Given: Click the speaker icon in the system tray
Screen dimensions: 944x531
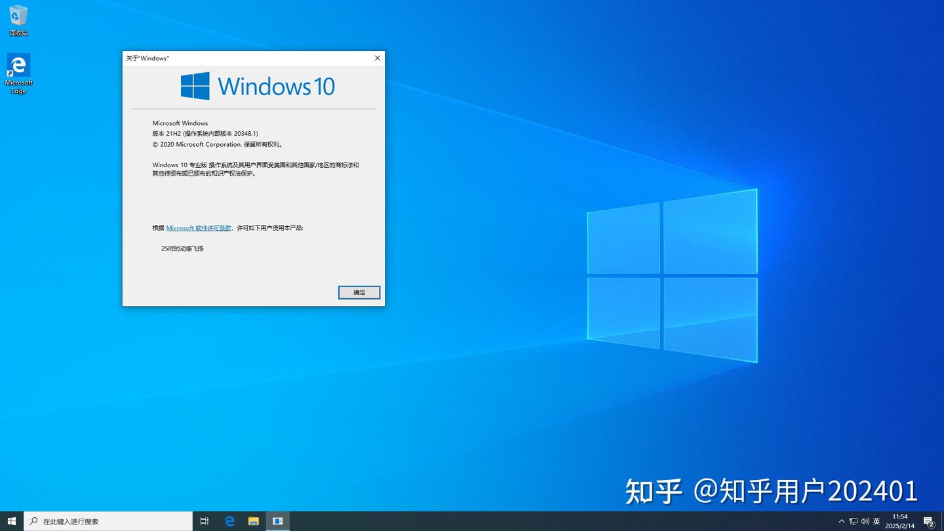Looking at the screenshot, I should (x=864, y=521).
